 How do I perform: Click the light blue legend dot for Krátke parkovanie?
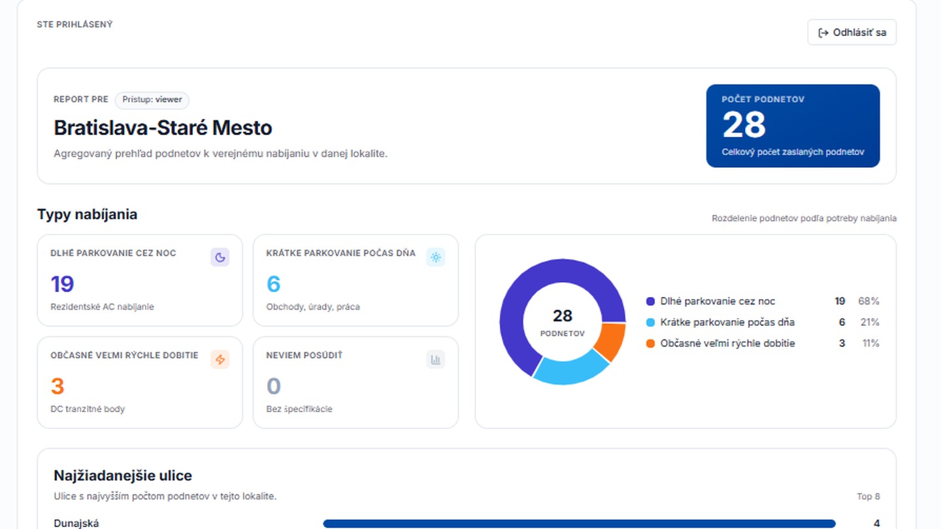point(650,322)
